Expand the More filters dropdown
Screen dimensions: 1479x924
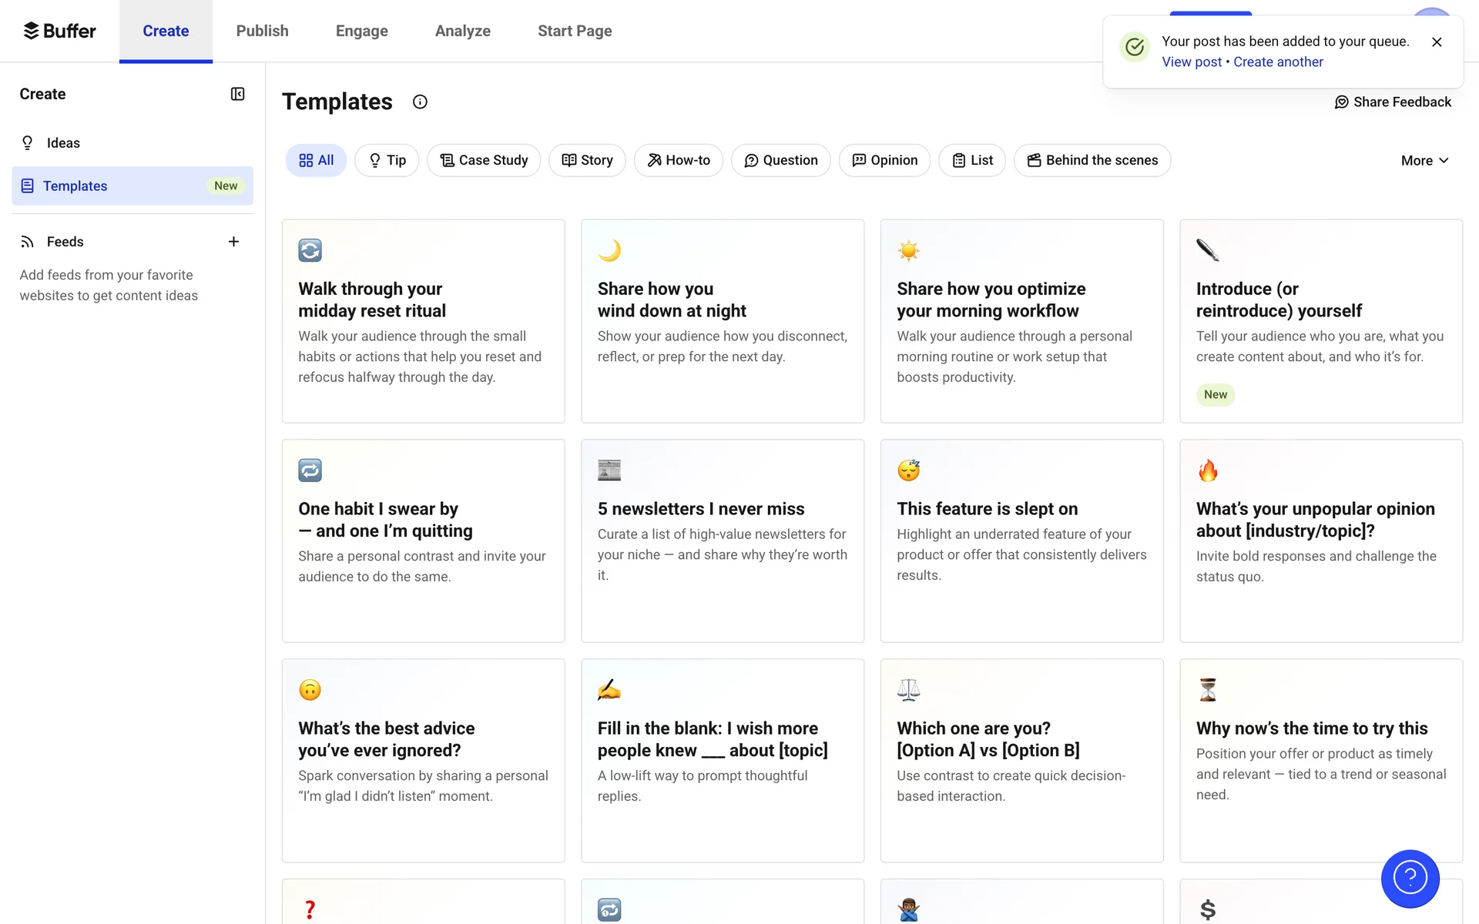(1424, 160)
